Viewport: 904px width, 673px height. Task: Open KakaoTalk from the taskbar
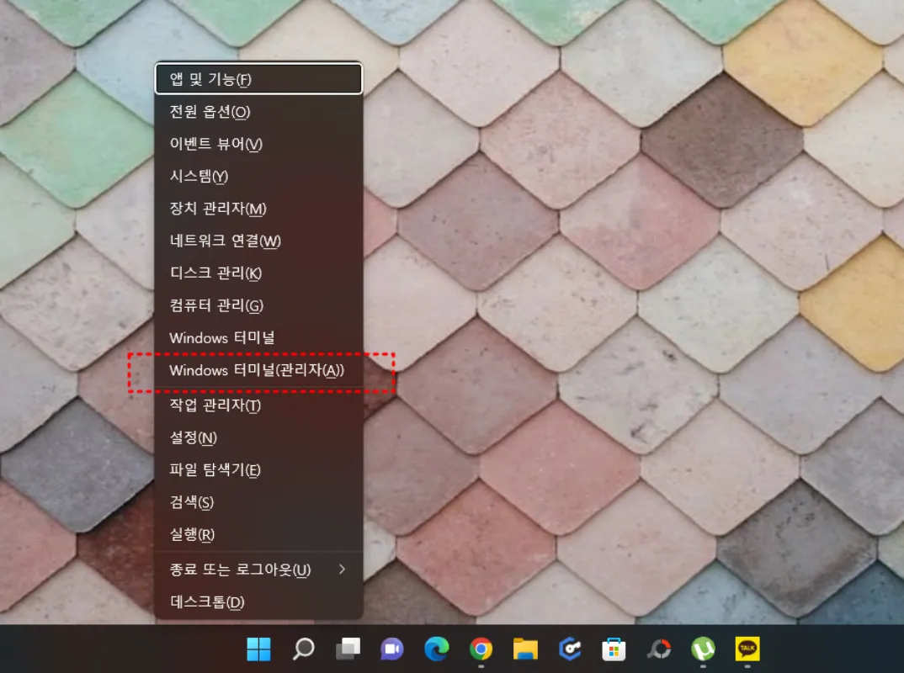748,649
